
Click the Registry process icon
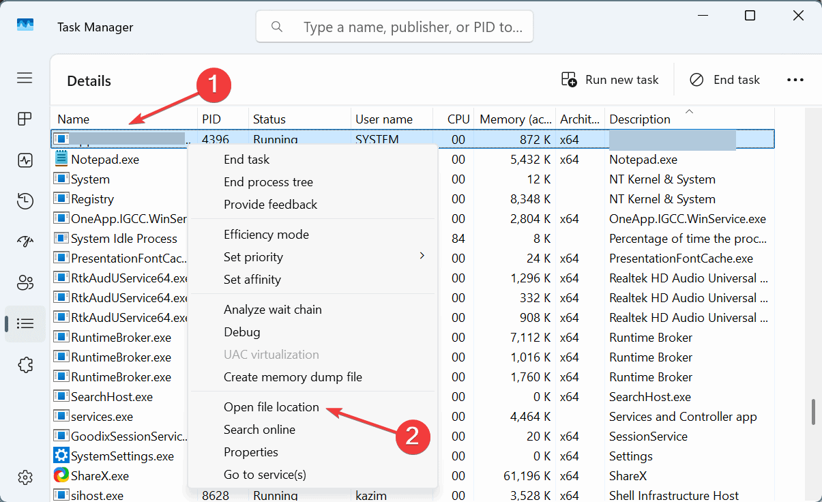61,198
